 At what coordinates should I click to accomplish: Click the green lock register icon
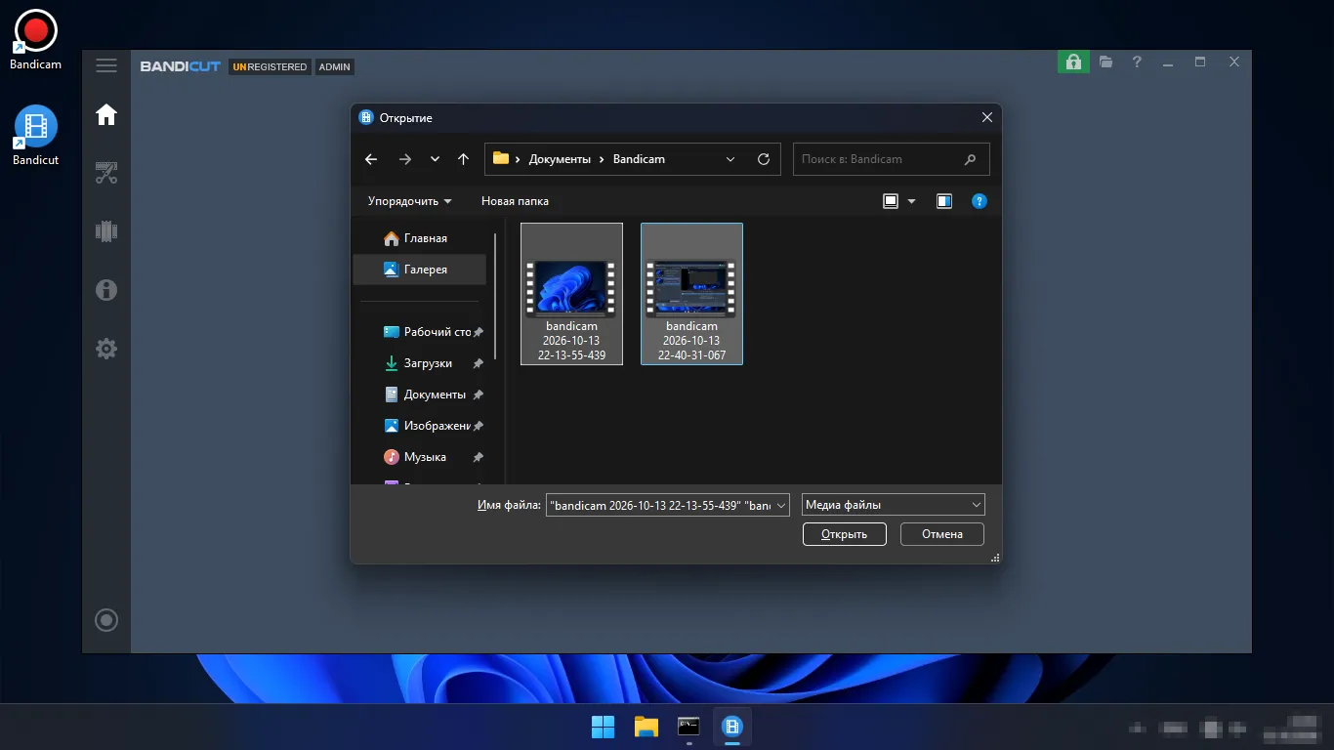[x=1073, y=62]
